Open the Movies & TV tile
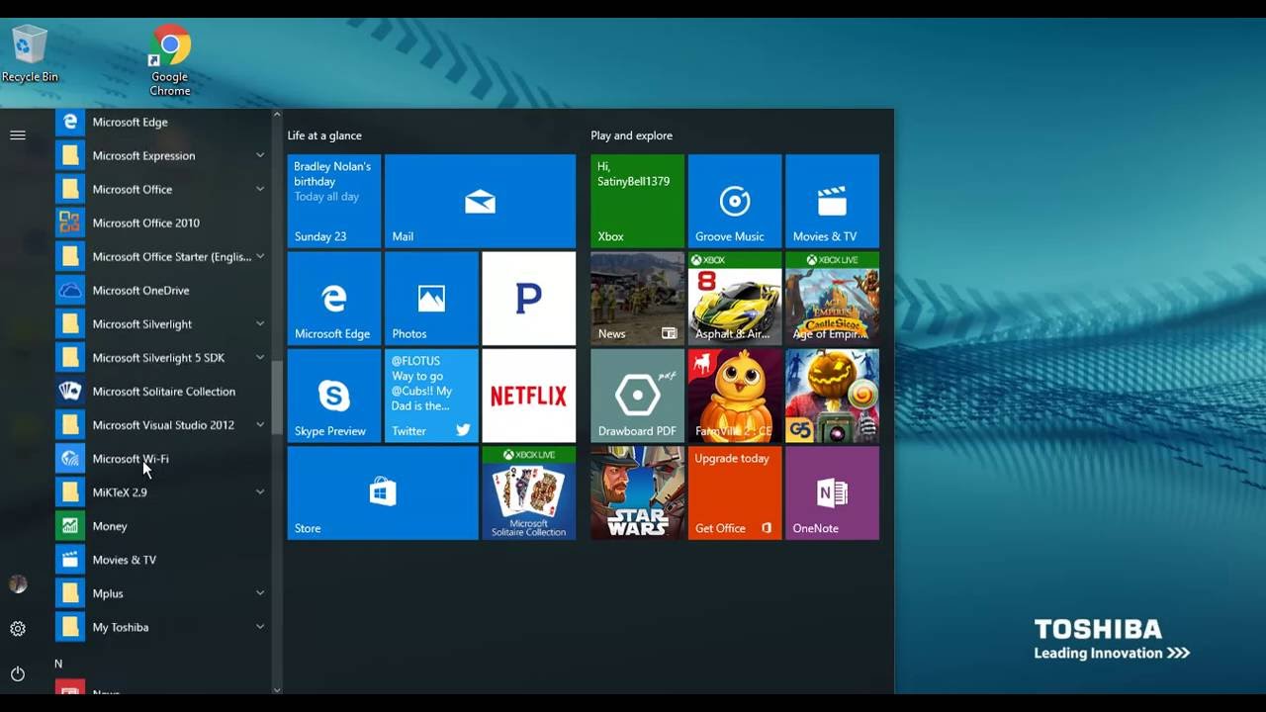 (x=832, y=201)
